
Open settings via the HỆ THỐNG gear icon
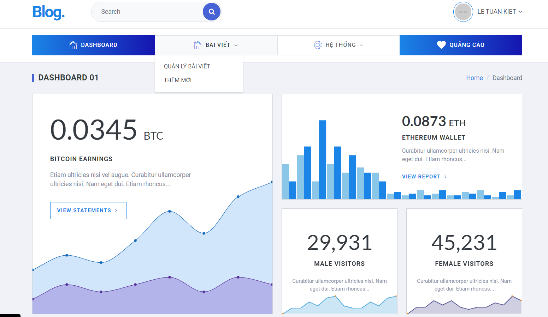pyautogui.click(x=317, y=45)
